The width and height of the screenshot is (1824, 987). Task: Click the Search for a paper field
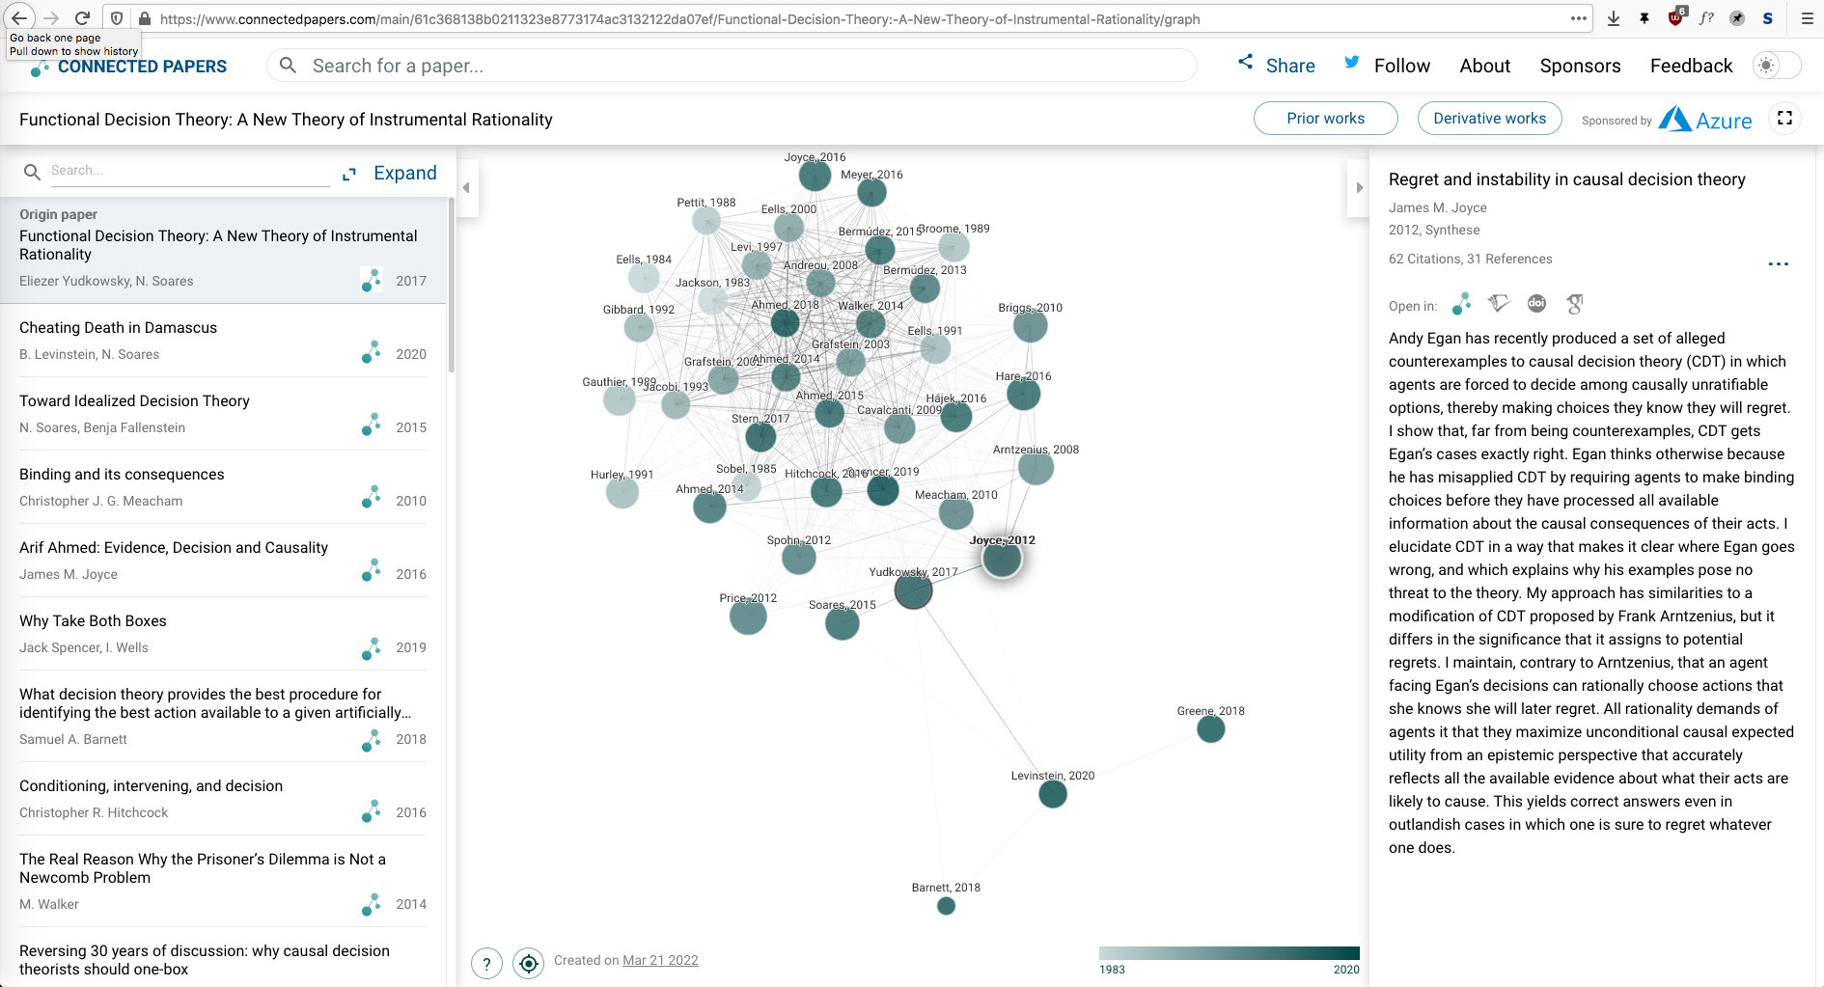pos(733,66)
